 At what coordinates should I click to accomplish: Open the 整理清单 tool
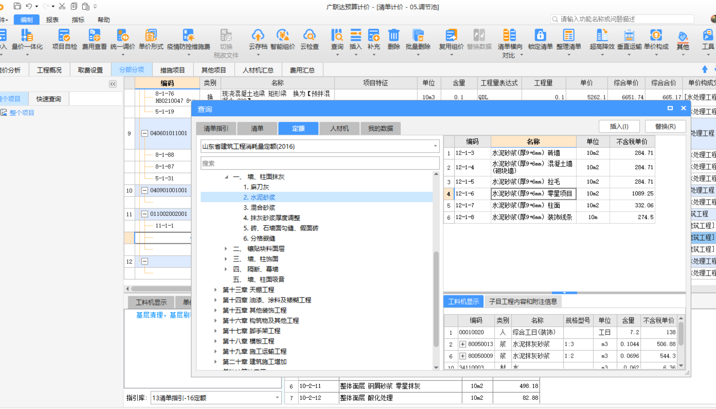pyautogui.click(x=569, y=40)
